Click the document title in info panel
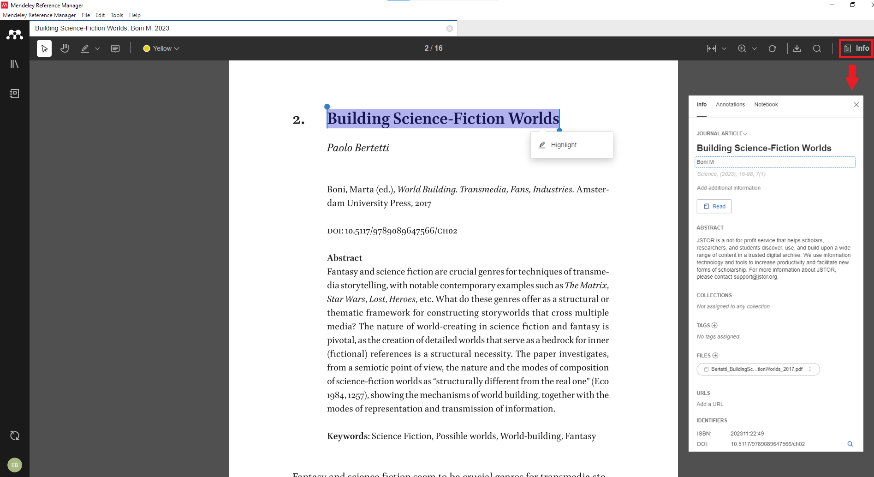Viewport: 874px width, 477px height. [x=764, y=148]
